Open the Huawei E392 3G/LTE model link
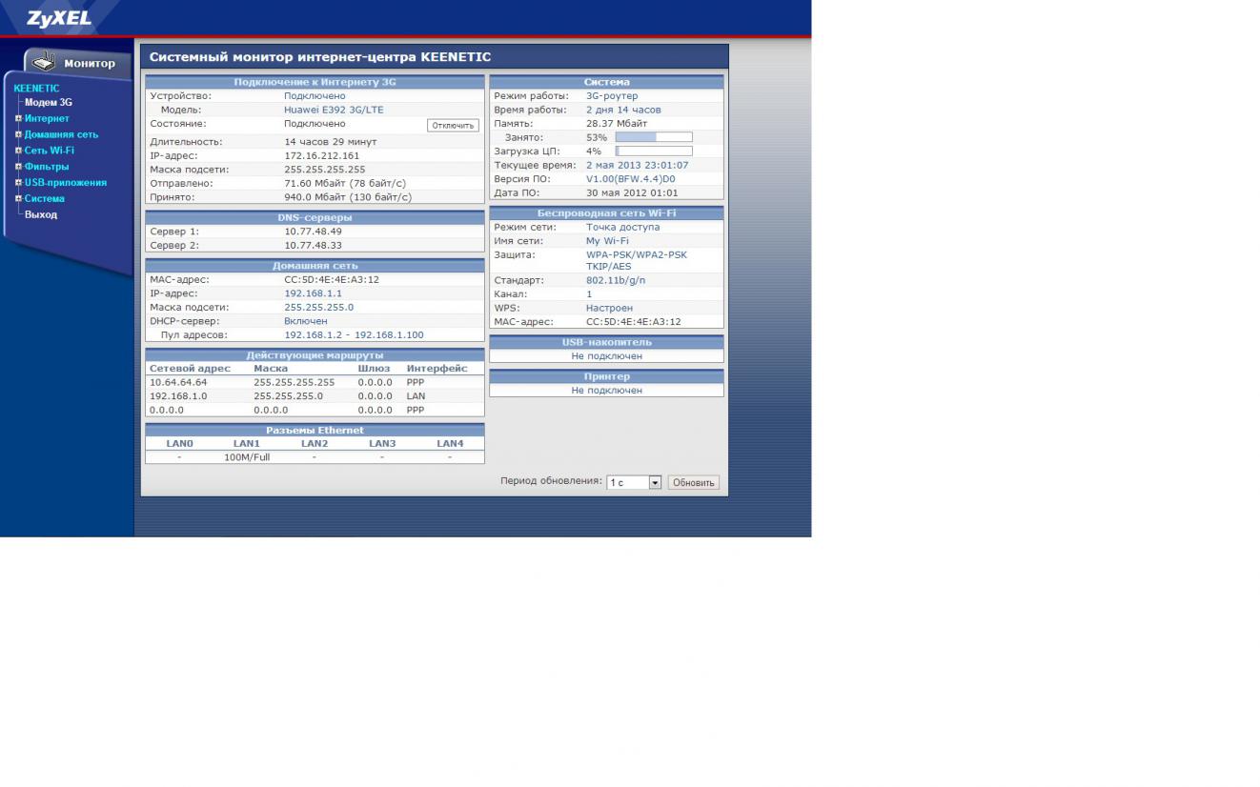The height and width of the screenshot is (787, 1260). [x=334, y=110]
